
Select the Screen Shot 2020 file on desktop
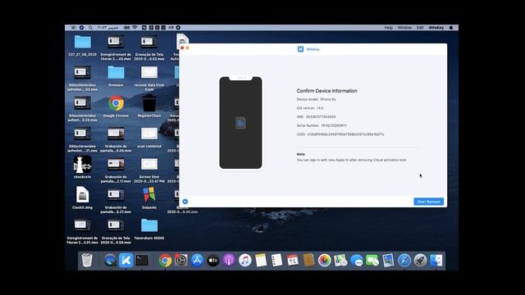coord(149,170)
